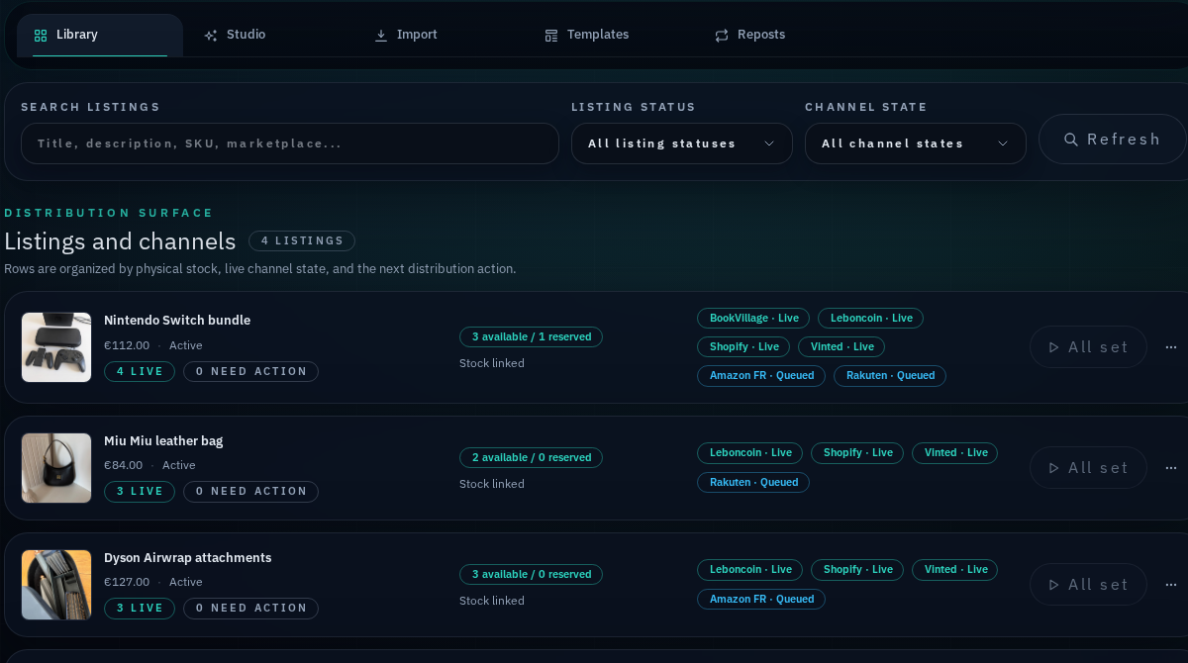The height and width of the screenshot is (663, 1188).
Task: Click Nintendo's Shopify · Live chip
Action: click(743, 347)
